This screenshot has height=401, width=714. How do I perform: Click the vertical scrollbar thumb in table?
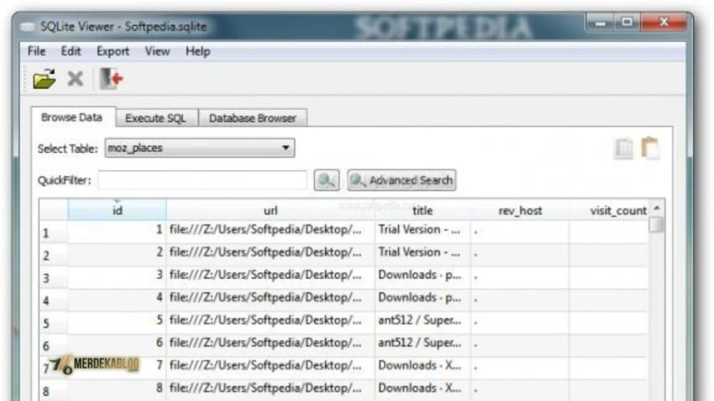[x=656, y=225]
